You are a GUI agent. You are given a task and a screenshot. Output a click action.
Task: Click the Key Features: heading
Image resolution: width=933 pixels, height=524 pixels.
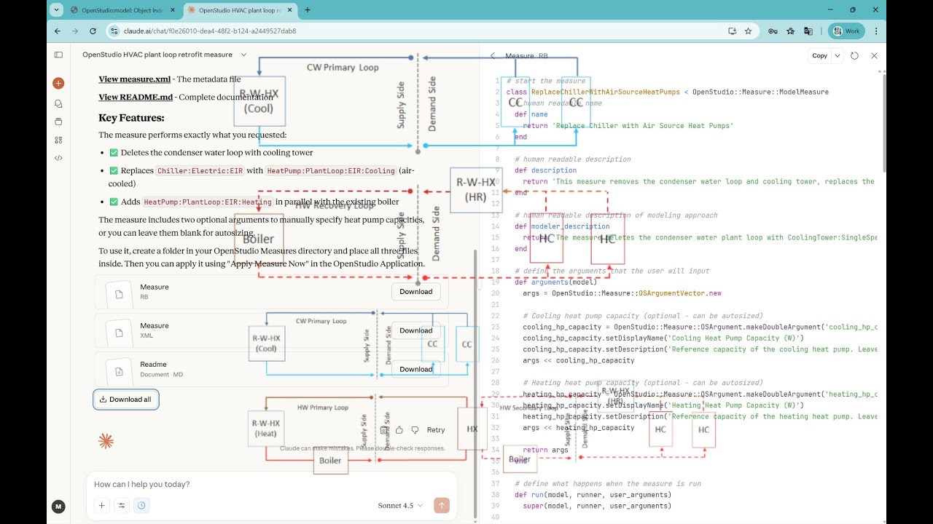pyautogui.click(x=131, y=118)
